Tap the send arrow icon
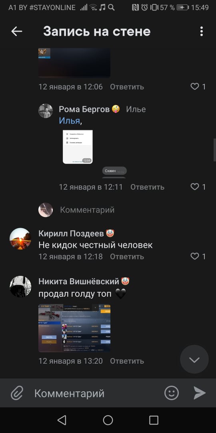 (200, 393)
